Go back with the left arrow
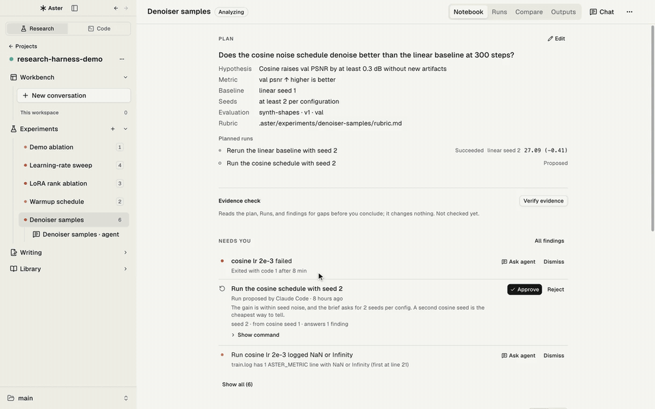The width and height of the screenshot is (655, 409). tap(116, 8)
